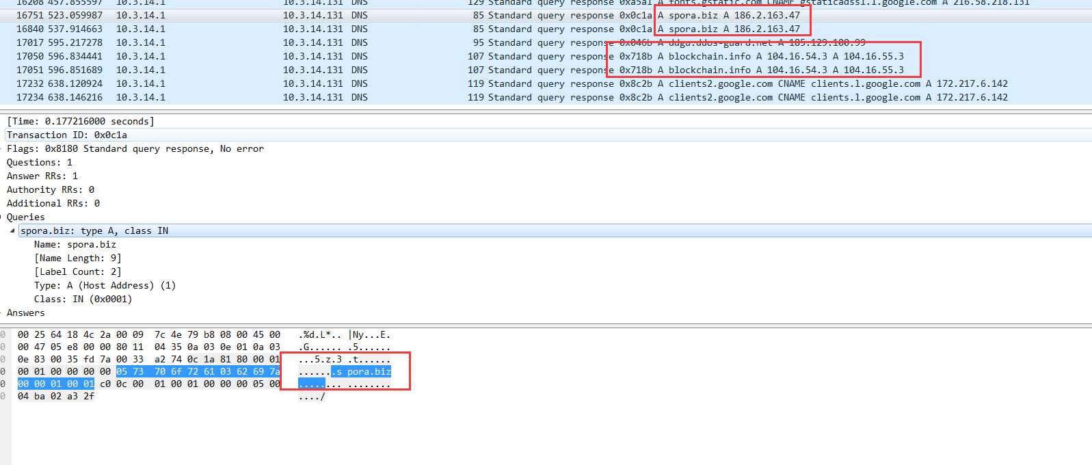This screenshot has height=465, width=1092.
Task: Select packet 17050 blockchain.info response
Action: (x=546, y=56)
